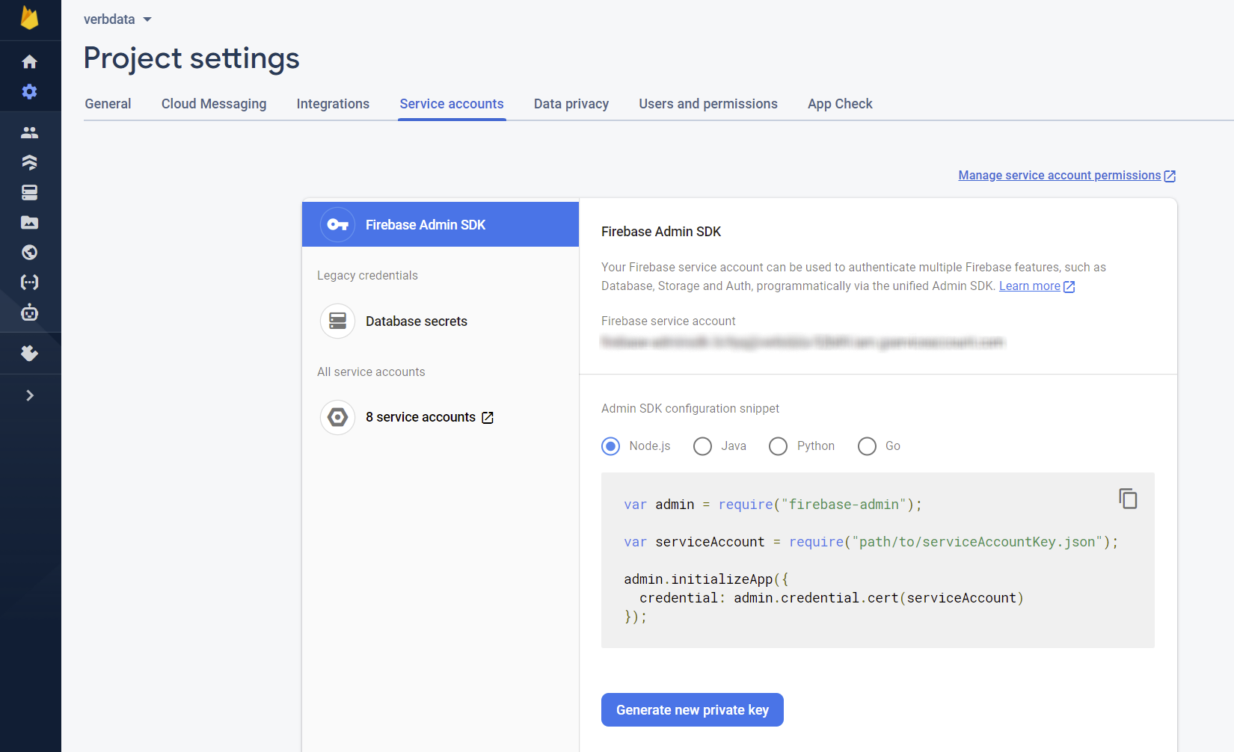Screen dimensions: 1234x752
Task: Select the Python radio button
Action: (x=778, y=446)
